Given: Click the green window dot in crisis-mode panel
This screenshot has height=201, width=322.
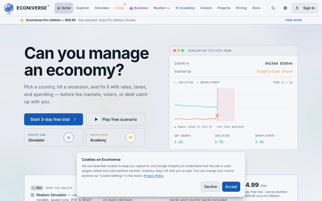Looking at the screenshot, I should [183, 51].
